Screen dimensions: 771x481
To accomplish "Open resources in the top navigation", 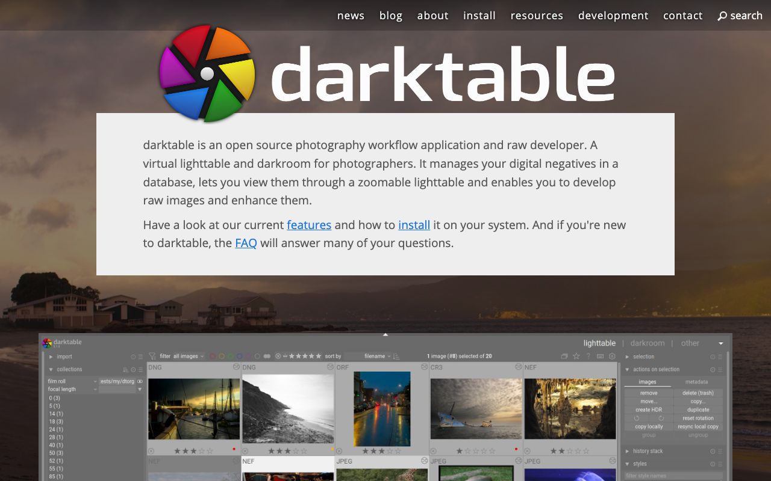I will pyautogui.click(x=537, y=16).
